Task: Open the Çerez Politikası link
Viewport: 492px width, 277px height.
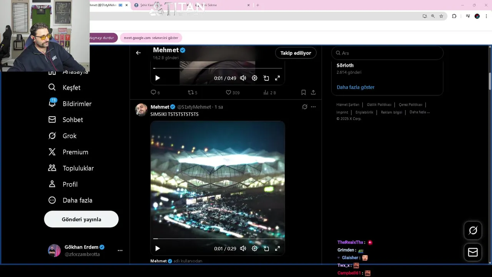Action: pyautogui.click(x=411, y=105)
